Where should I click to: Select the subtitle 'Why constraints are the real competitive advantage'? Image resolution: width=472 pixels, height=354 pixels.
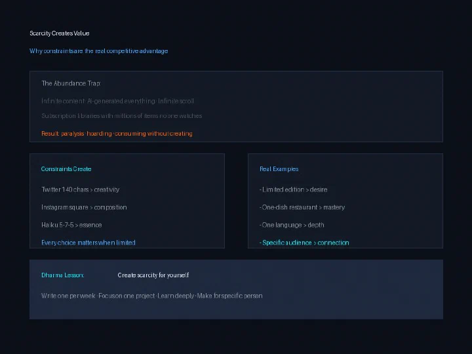(x=99, y=51)
